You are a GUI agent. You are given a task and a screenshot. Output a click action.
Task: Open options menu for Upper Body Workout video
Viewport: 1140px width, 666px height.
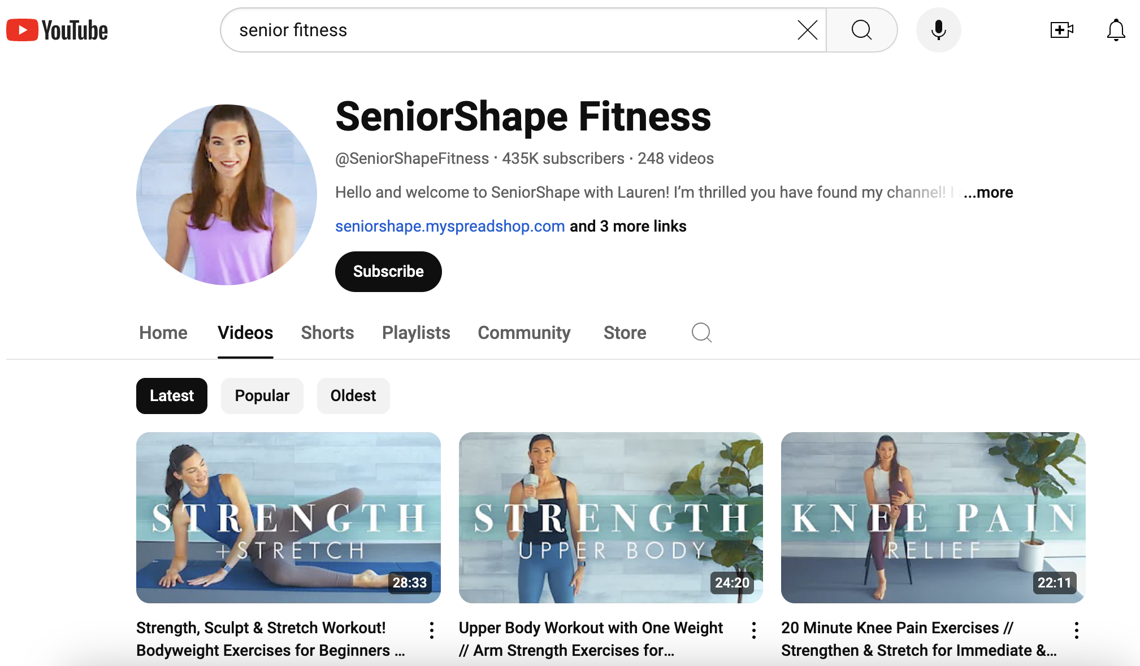tap(754, 630)
